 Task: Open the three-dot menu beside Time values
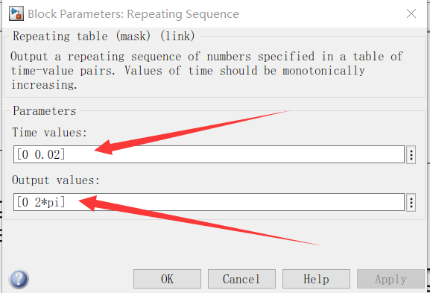[x=411, y=155]
